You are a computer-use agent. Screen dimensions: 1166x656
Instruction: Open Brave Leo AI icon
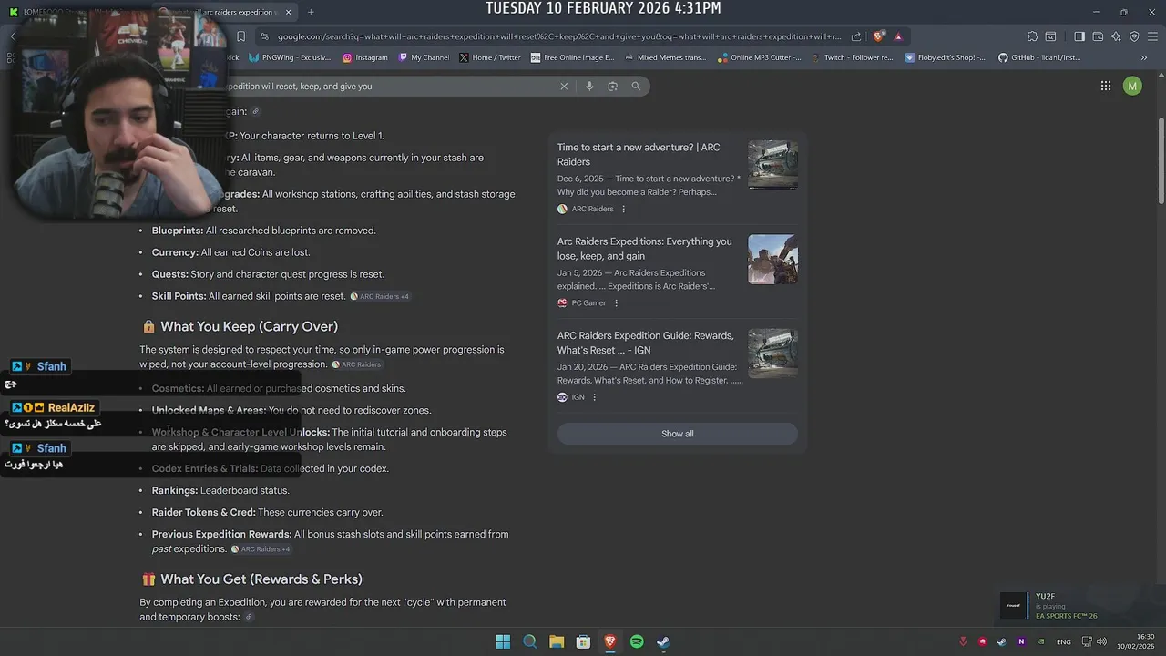1116,36
